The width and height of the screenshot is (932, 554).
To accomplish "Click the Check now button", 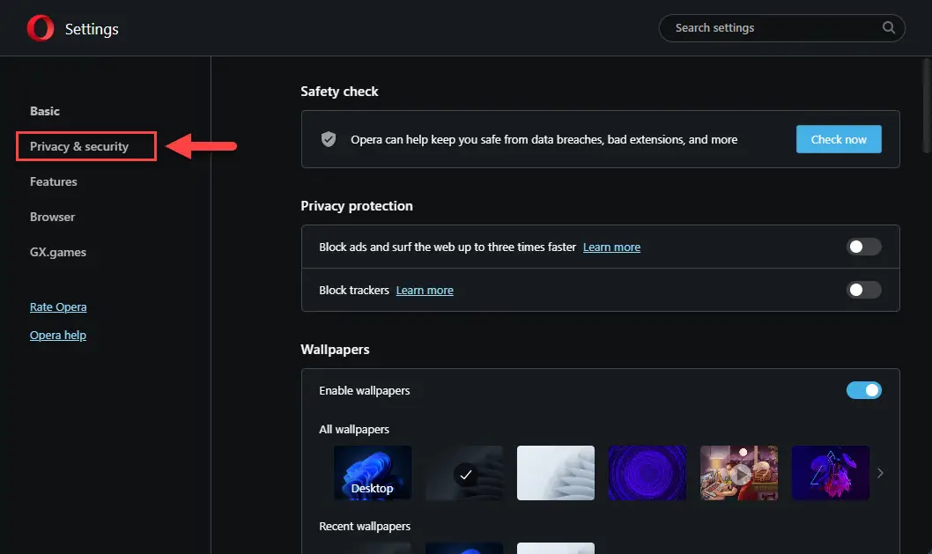I will pos(839,139).
